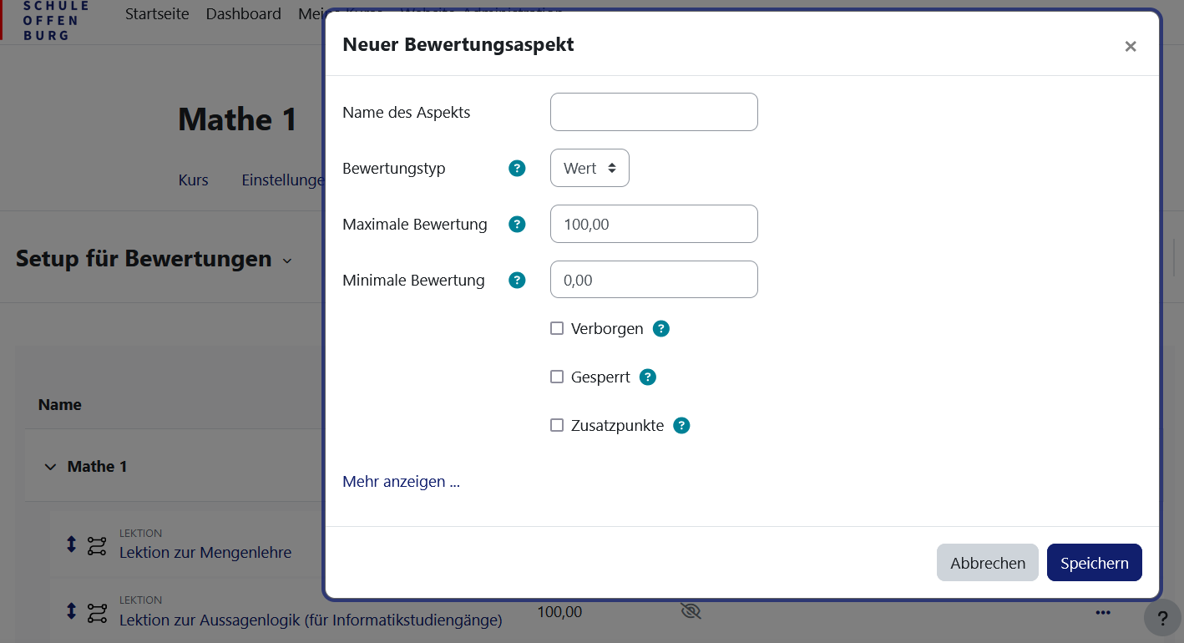Click lesson icon of Lektion zur Aussagenlogik

coord(97,613)
